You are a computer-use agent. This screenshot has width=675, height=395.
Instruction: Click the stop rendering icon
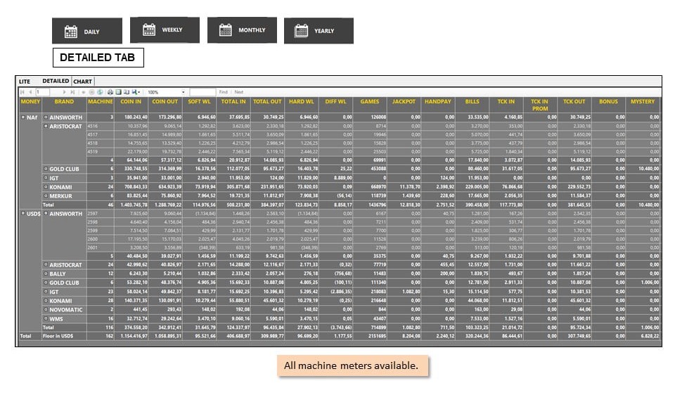[x=92, y=92]
